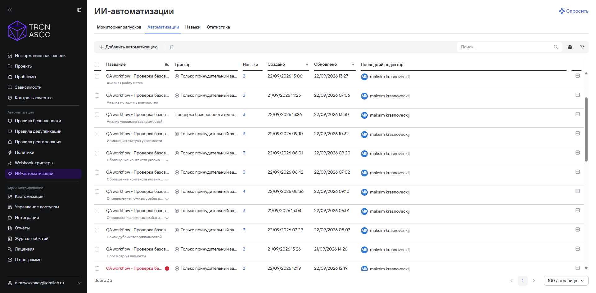Screen dimensions: 596x293
Task: Click next page arrow in pagination
Action: [534, 281]
